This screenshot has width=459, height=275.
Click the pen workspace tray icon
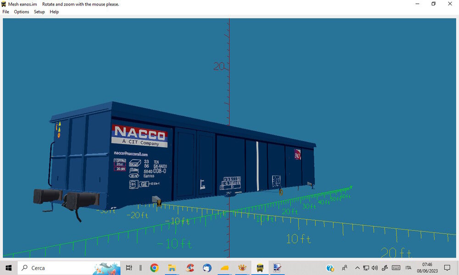pyautogui.click(x=385, y=268)
